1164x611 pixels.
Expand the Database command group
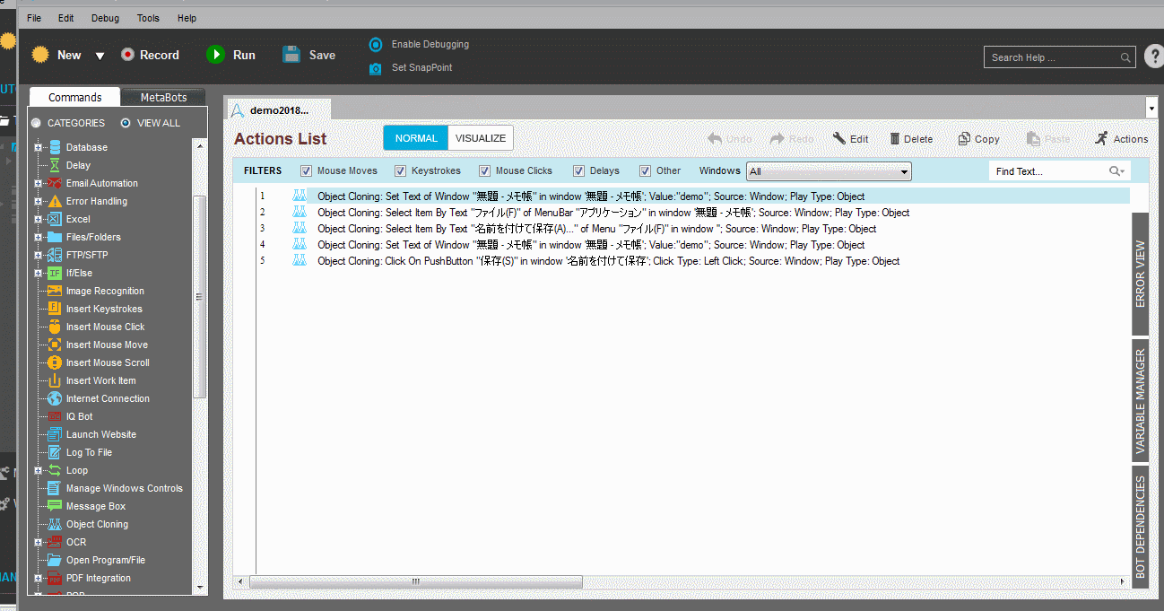tap(38, 147)
